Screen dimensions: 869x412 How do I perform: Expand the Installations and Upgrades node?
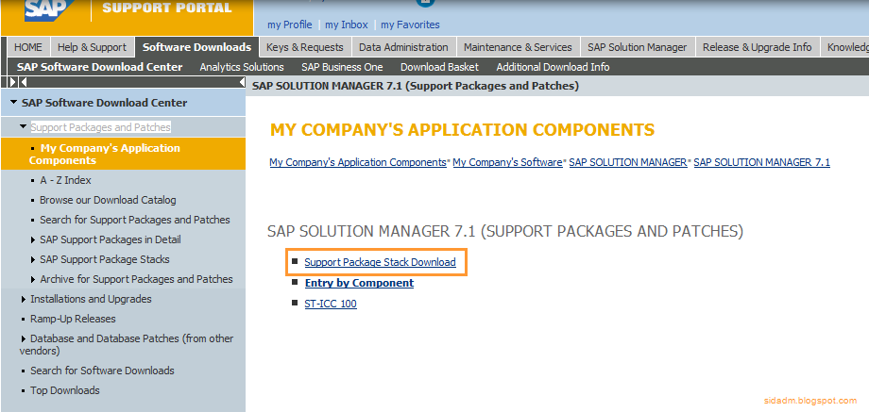(23, 299)
